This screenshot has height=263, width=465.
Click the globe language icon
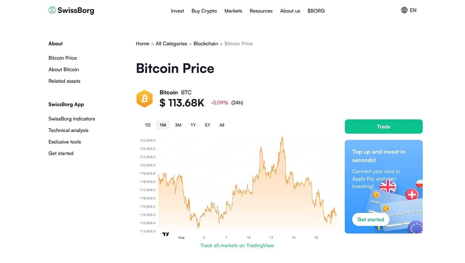tap(404, 10)
